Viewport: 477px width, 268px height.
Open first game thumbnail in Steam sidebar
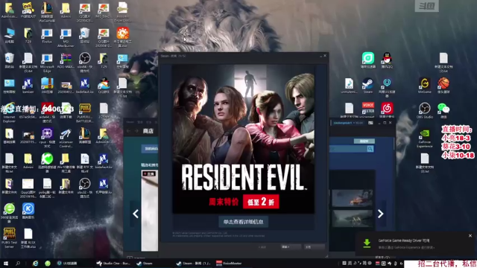click(353, 198)
